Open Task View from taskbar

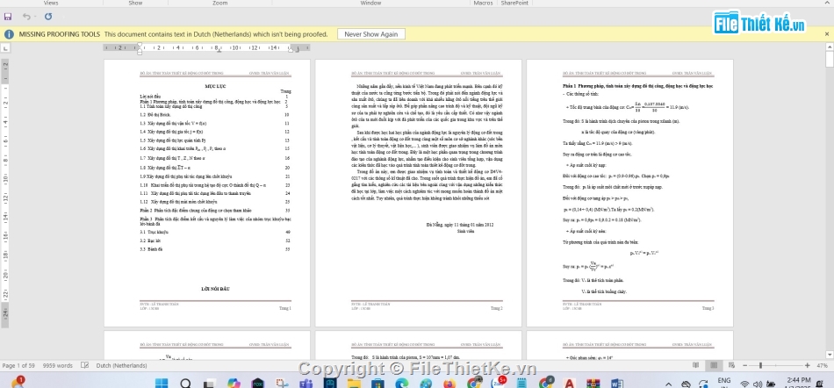(x=210, y=383)
